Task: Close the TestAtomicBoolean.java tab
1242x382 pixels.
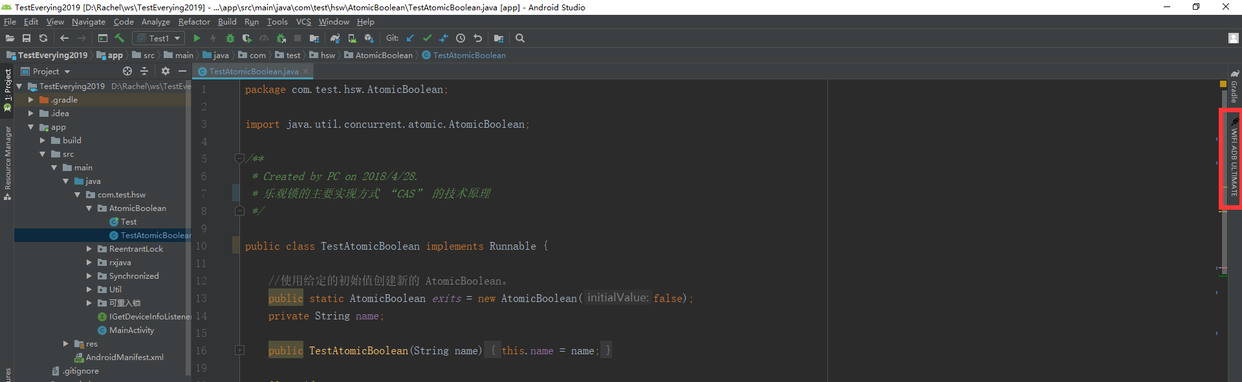Action: tap(306, 71)
